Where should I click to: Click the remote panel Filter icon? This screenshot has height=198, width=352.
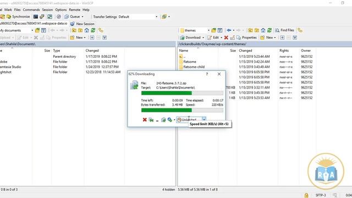pyautogui.click(x=220, y=30)
